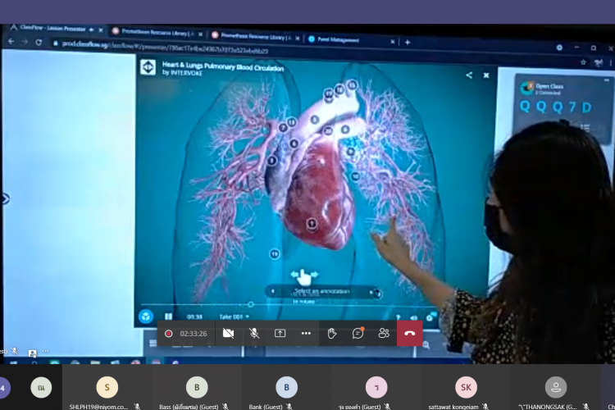Image resolution: width=615 pixels, height=410 pixels.
Task: Share the Heart & Lungs model
Action: coord(469,75)
